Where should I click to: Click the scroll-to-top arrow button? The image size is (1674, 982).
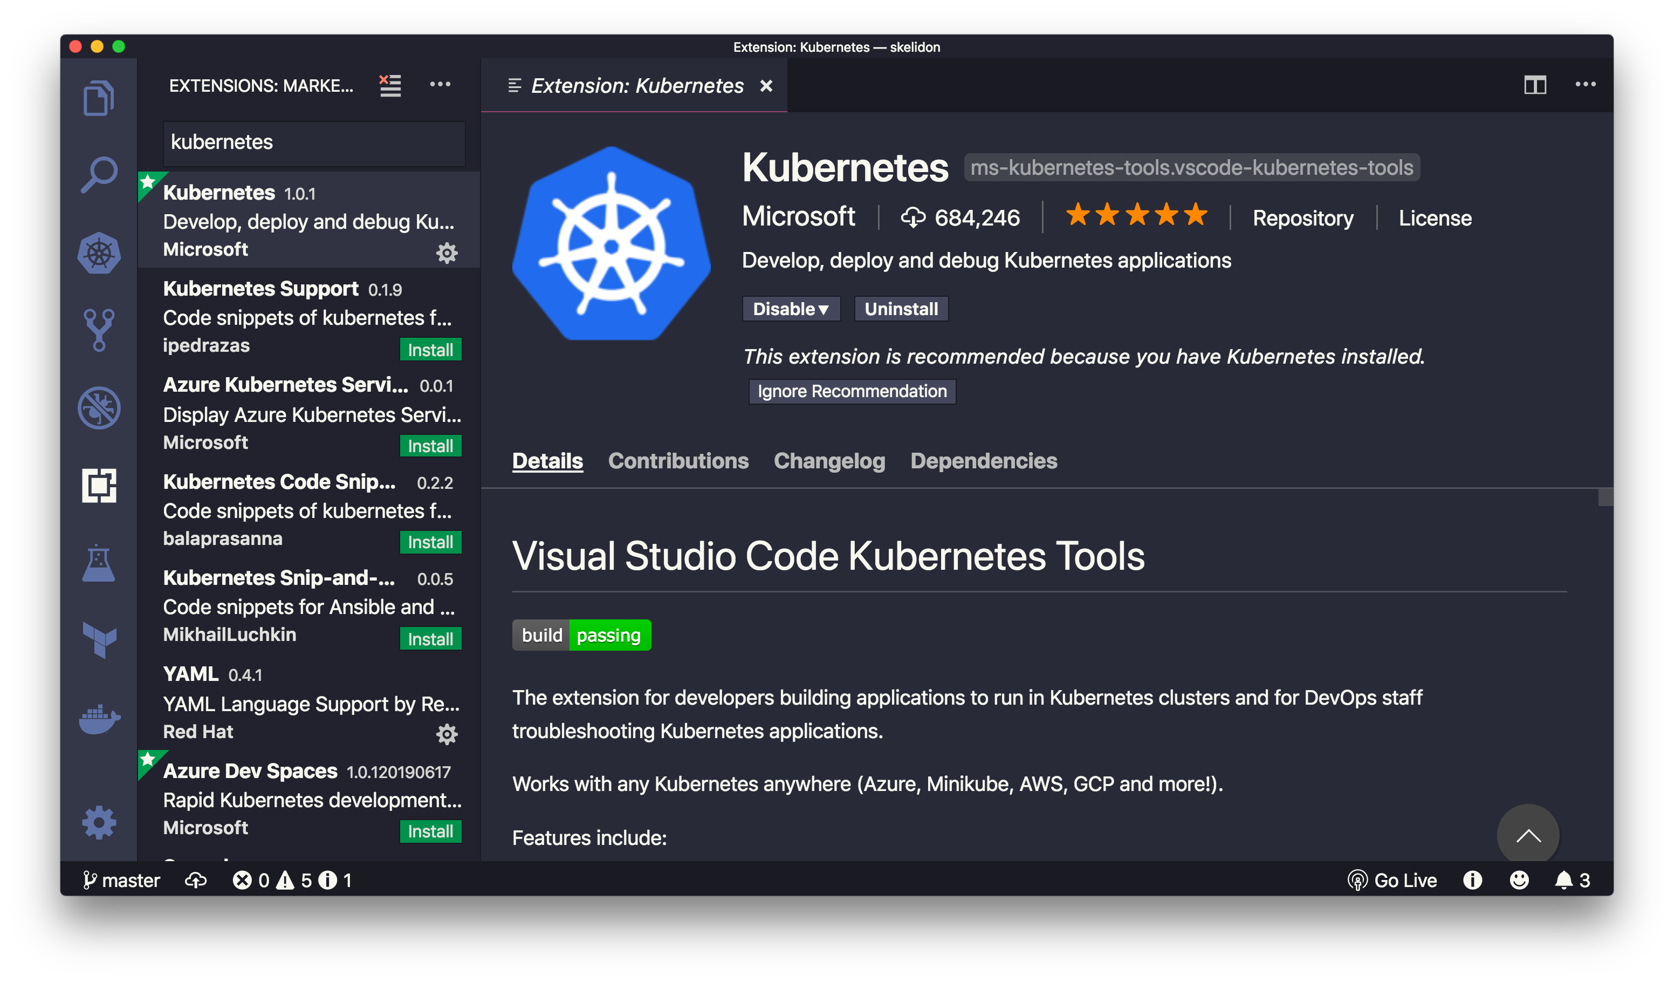tap(1528, 834)
